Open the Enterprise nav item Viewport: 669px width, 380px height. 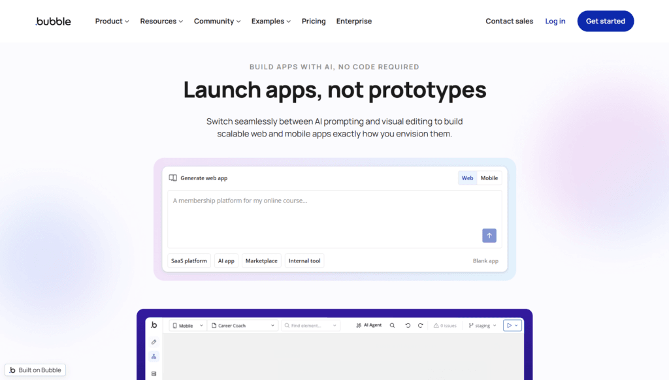(354, 21)
